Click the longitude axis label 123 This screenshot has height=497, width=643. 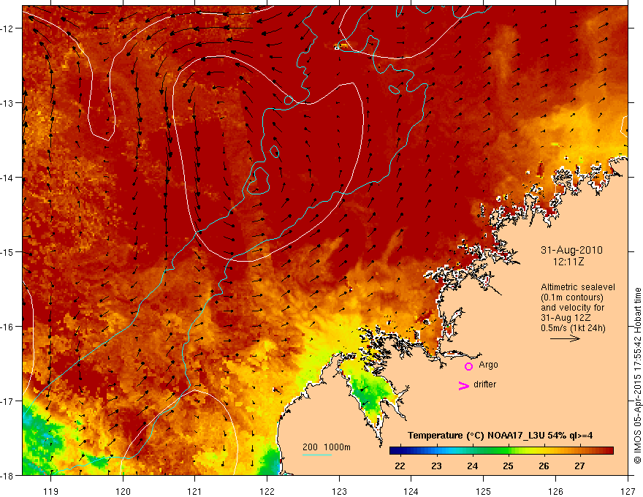[x=339, y=491]
